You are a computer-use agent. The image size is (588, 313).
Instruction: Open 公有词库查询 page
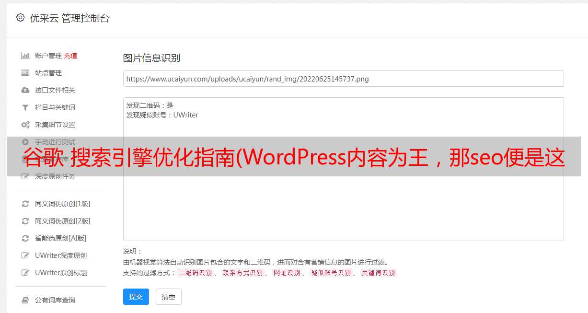[55, 300]
